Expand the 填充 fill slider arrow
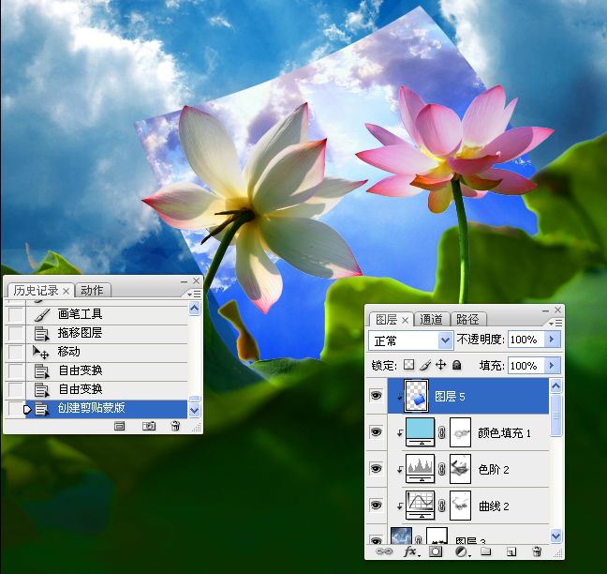The height and width of the screenshot is (574, 607). 552,365
